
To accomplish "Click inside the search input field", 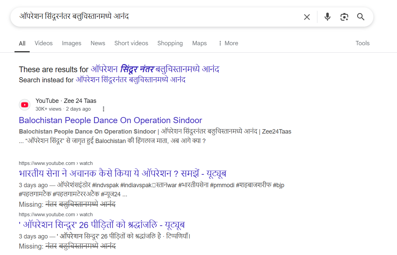I will click(135, 17).
